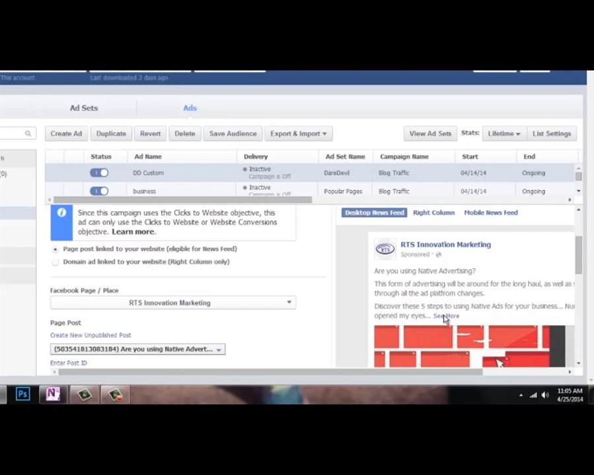
Task: Click the ad table scroll up arrow
Action: point(578,168)
